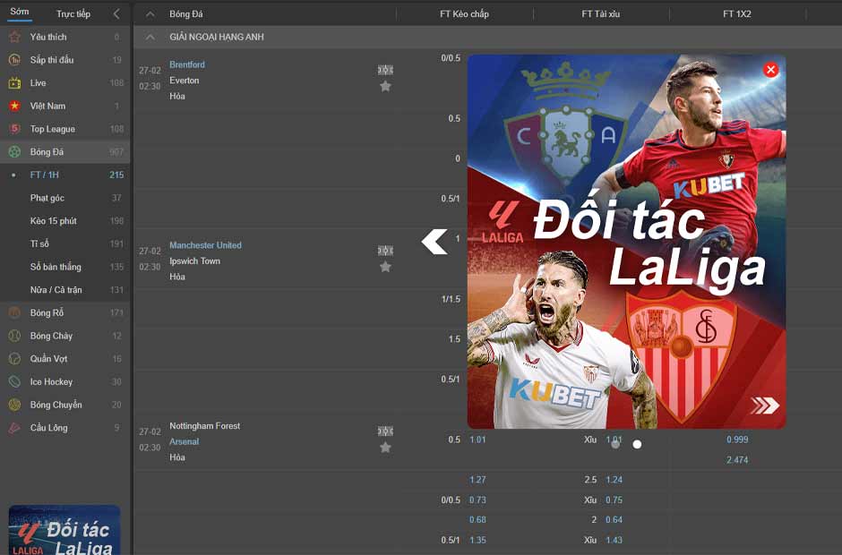The width and height of the screenshot is (842, 555).
Task: Click the double-chevron next arrow on popup
Action: pyautogui.click(x=765, y=406)
